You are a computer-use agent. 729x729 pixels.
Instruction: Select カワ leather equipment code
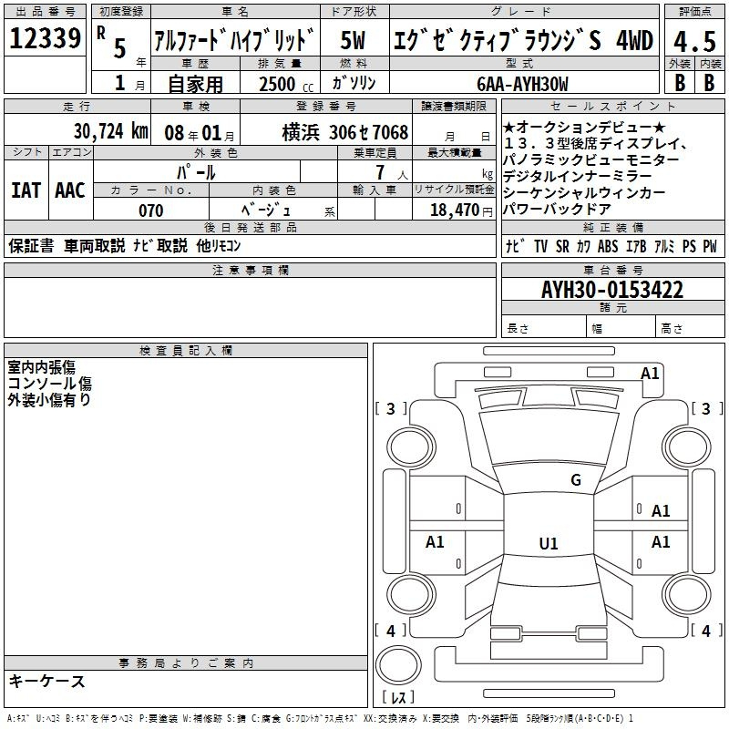point(583,246)
